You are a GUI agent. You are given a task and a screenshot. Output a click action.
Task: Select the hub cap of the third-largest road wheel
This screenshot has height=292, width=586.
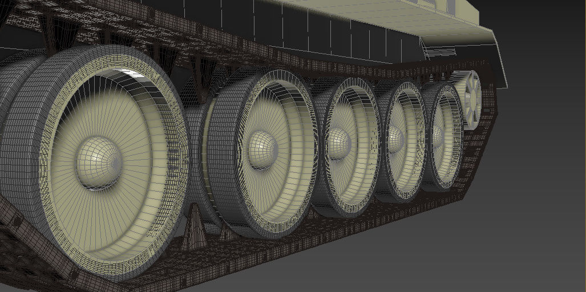click(339, 143)
